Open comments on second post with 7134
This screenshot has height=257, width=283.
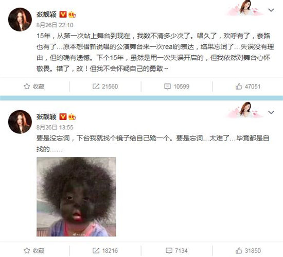176,250
